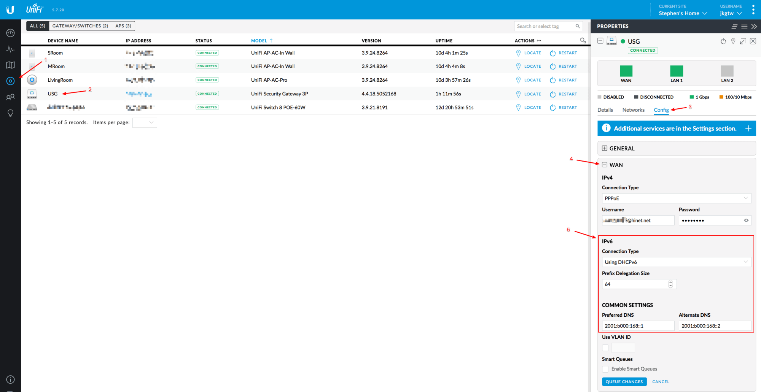Image resolution: width=761 pixels, height=392 pixels.
Task: Open the Clients icon in left sidebar
Action: 10,97
